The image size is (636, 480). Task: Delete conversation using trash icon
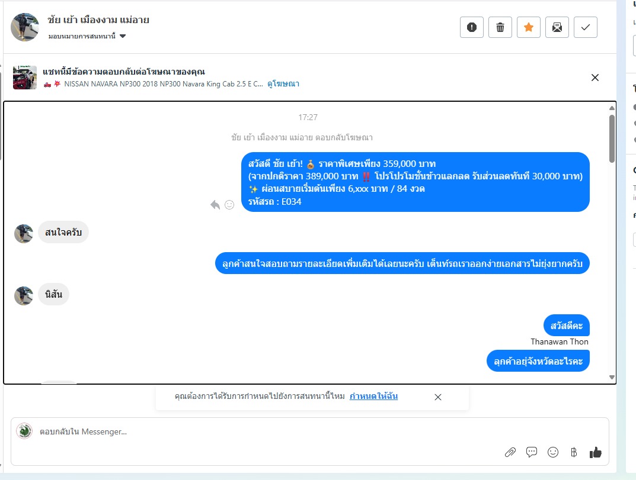(x=500, y=27)
